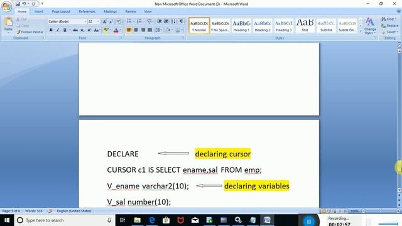Open the font size dropdown

98,21
